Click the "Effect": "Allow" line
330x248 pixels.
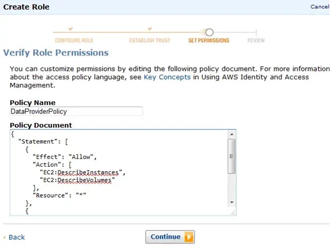pos(65,157)
